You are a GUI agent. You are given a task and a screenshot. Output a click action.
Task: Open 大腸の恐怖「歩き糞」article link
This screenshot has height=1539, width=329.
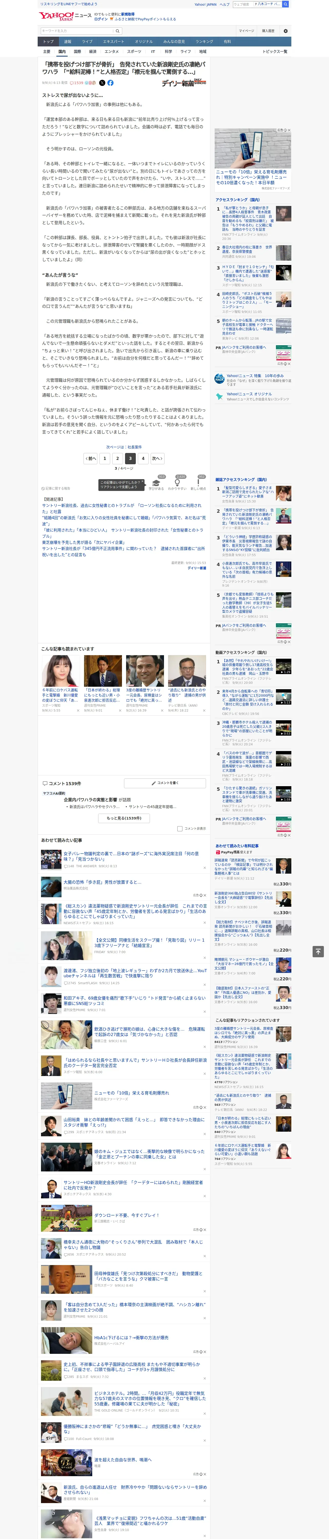point(103,882)
